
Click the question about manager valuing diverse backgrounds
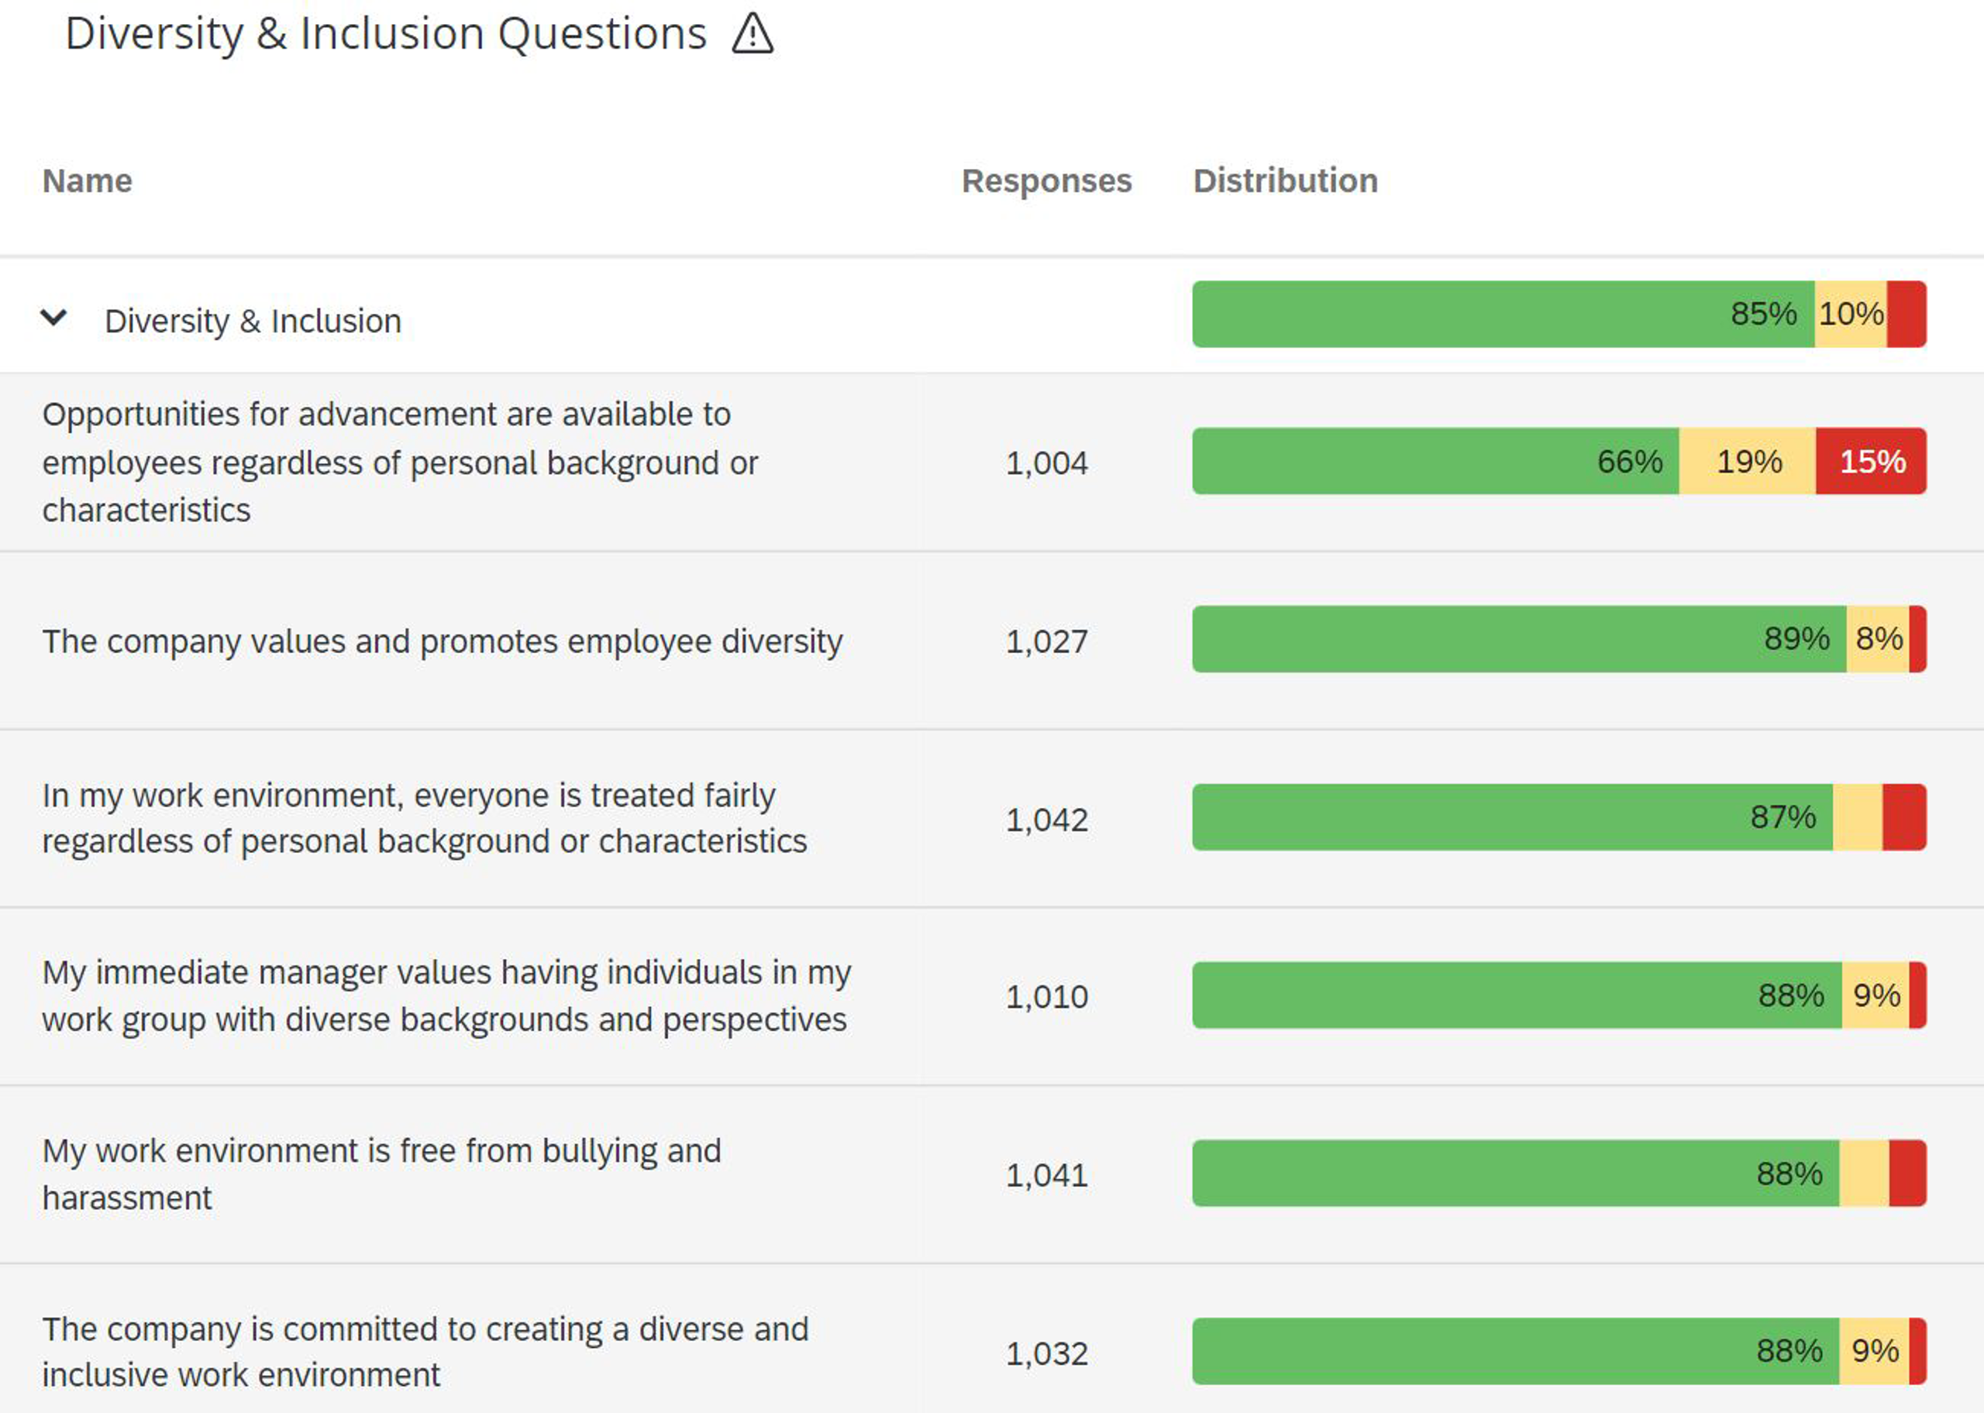(x=447, y=996)
